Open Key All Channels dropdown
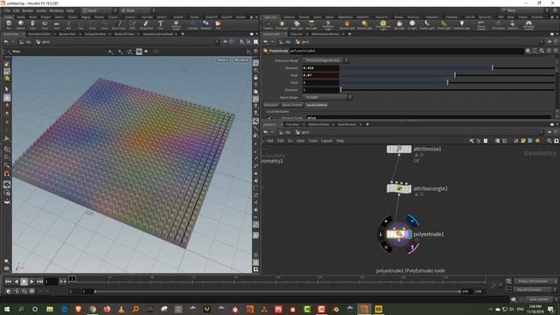Image resolution: width=560 pixels, height=315 pixels. [x=535, y=290]
